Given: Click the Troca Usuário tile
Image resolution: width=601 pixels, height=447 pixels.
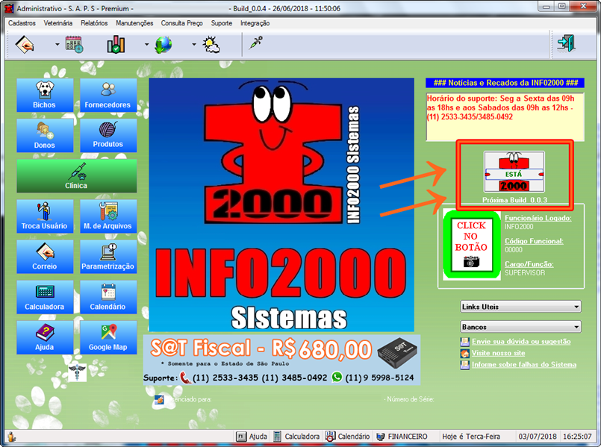Looking at the screenshot, I should tap(45, 216).
